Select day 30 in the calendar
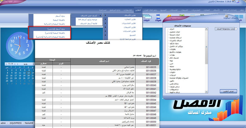The image size is (246, 128). point(11,81)
